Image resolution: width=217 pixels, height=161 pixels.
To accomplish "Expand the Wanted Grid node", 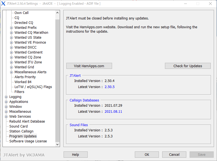I will tap(12, 67).
